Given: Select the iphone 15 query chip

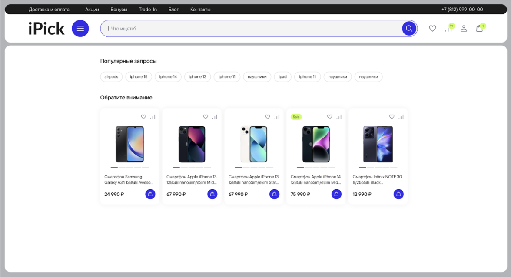Looking at the screenshot, I should 139,77.
